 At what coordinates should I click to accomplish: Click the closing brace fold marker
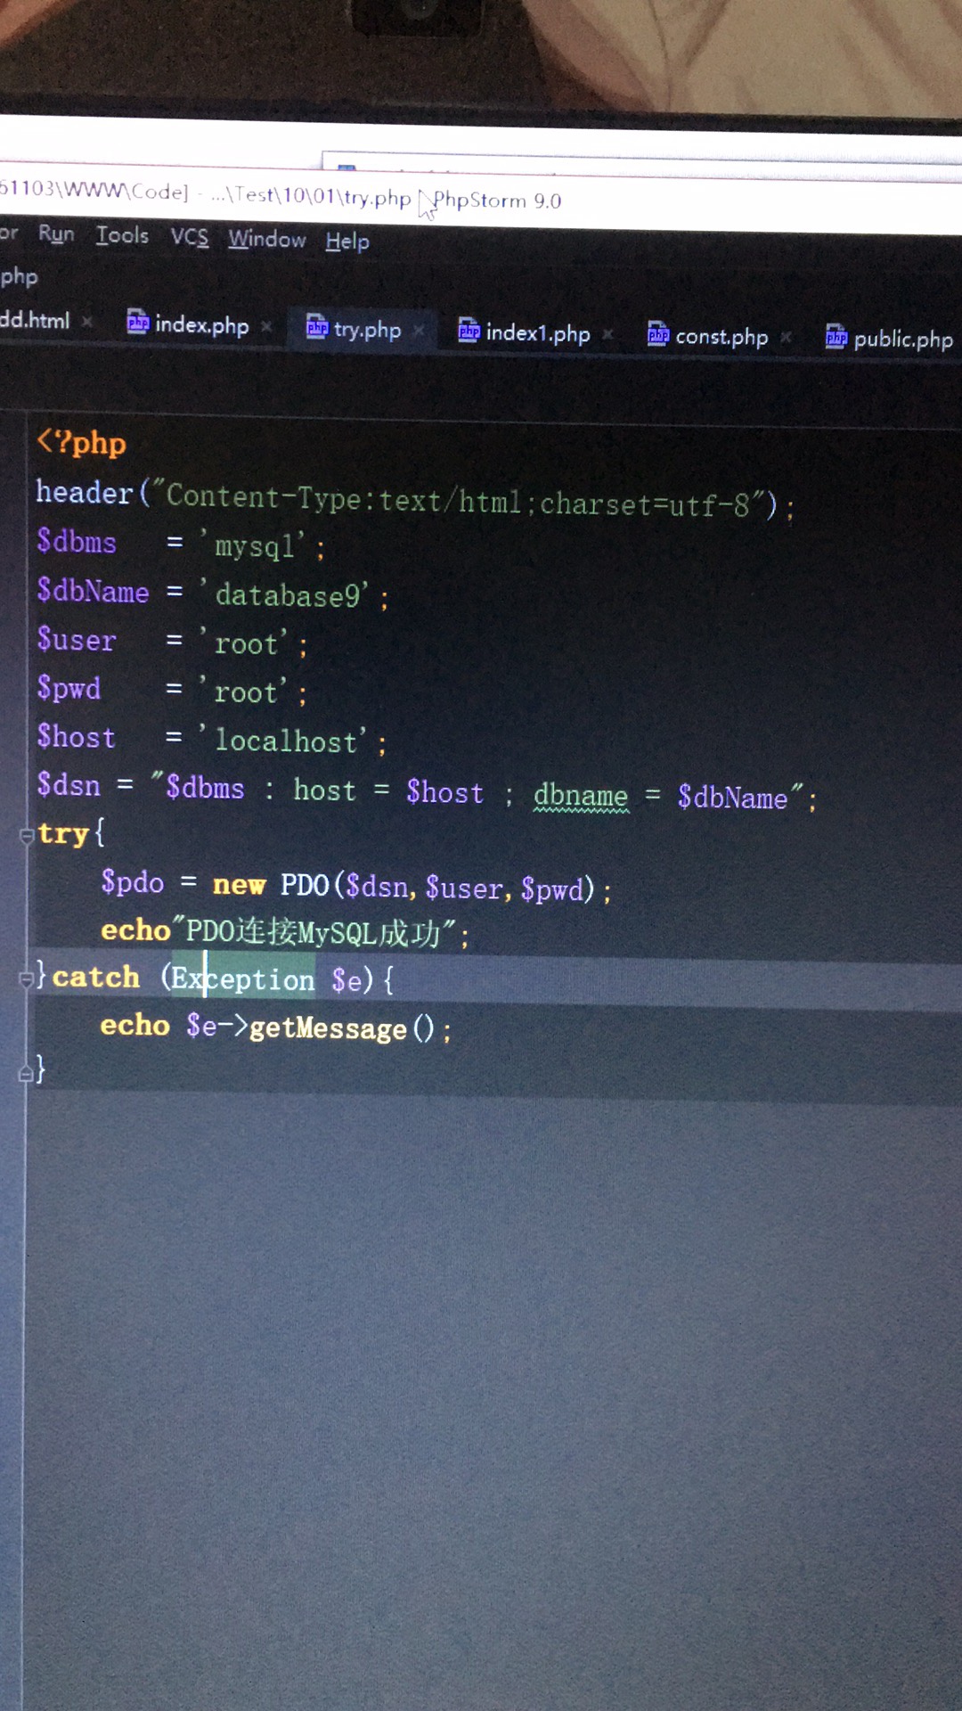click(x=26, y=1073)
